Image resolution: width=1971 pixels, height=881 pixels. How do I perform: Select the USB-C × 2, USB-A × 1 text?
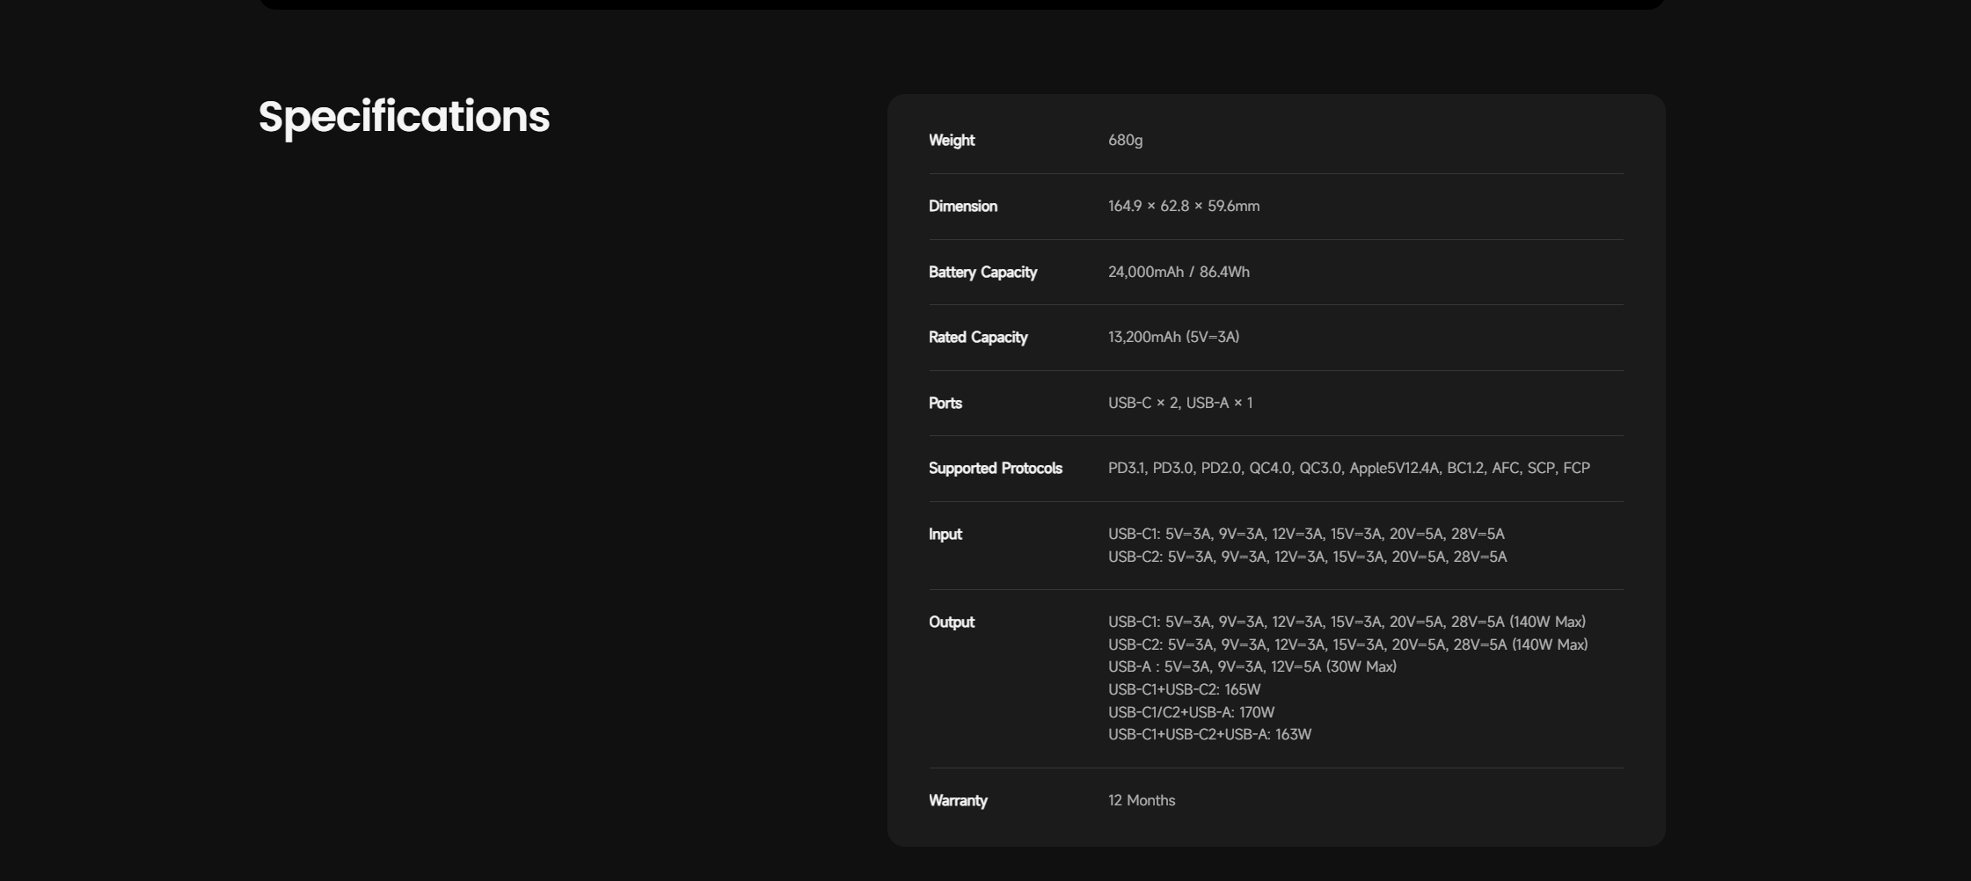click(1179, 404)
